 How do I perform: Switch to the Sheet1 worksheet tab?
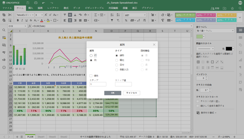(x=41, y=137)
